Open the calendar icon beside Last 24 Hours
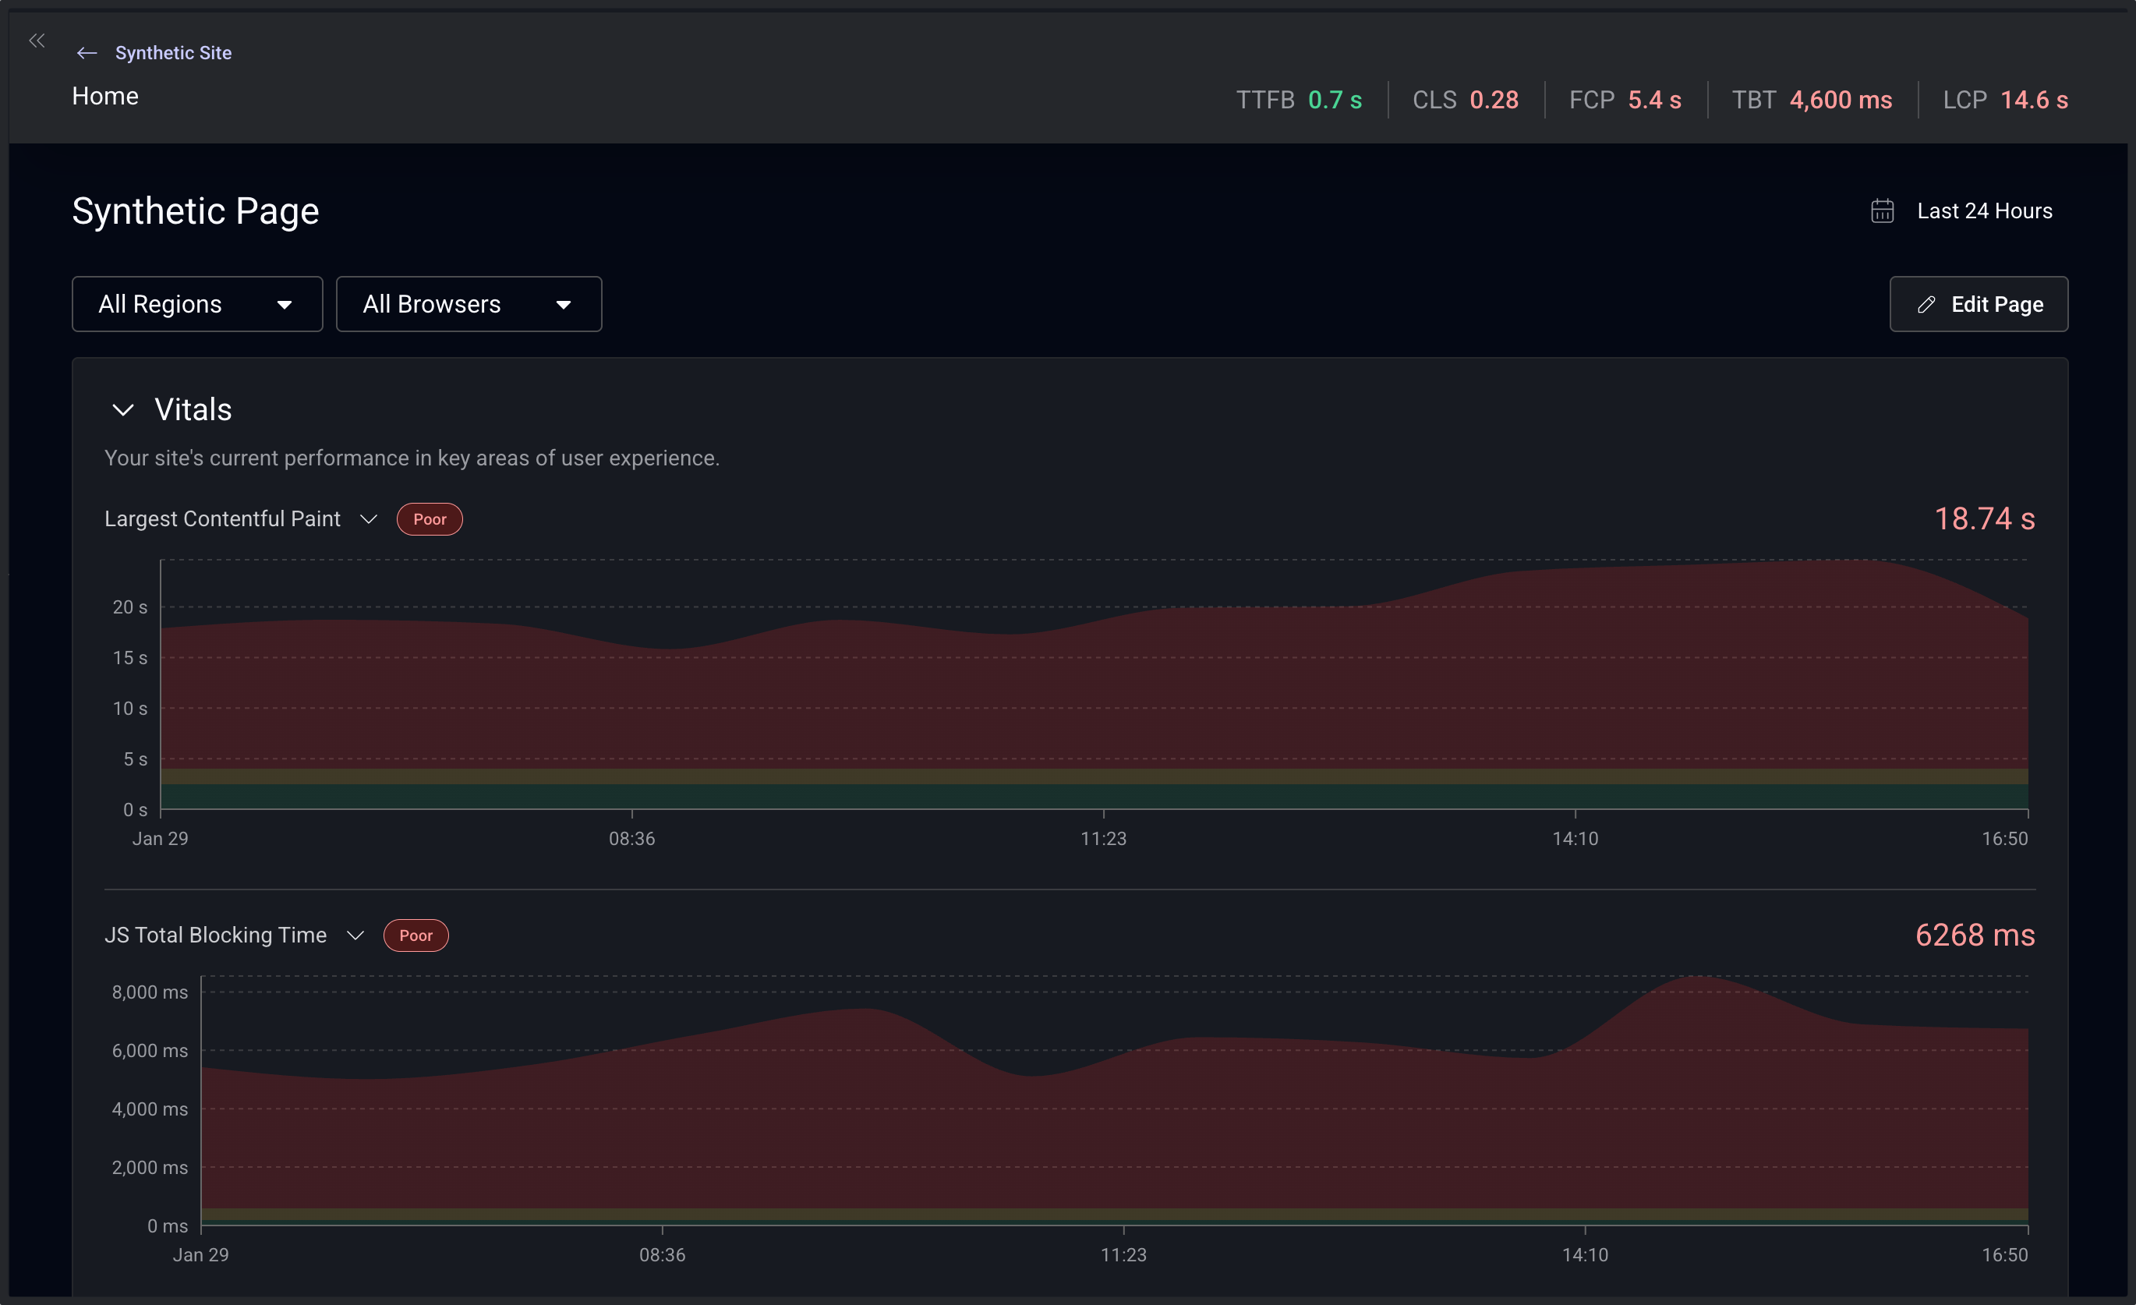This screenshot has width=2136, height=1305. coord(1883,210)
